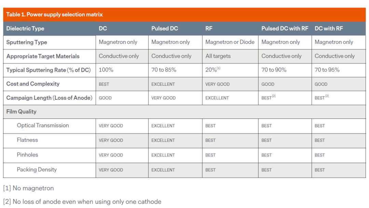This screenshot has width=369, height=208.
Task: Click the Table 1 title banner
Action: (55, 15)
